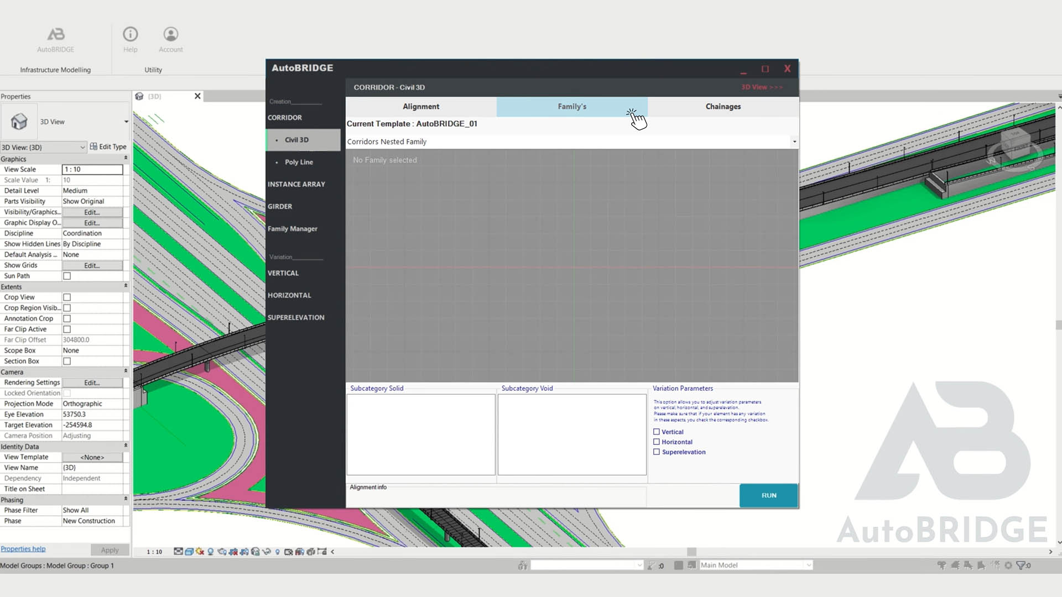
Task: Collapse the Extents properties group
Action: coord(126,286)
